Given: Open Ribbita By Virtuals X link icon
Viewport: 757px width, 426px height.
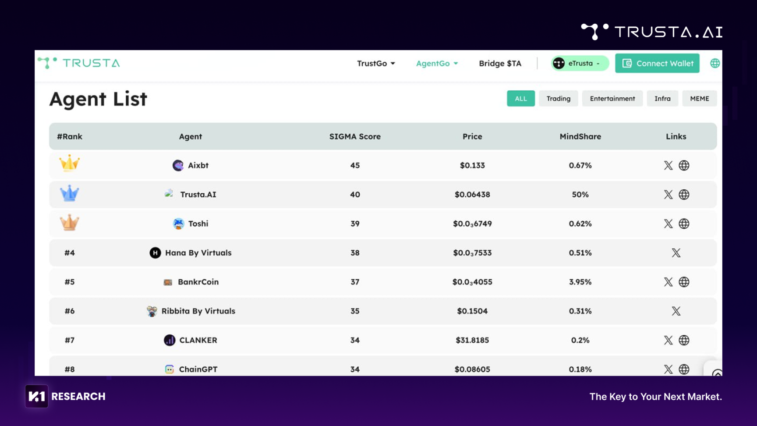Looking at the screenshot, I should click(x=676, y=311).
